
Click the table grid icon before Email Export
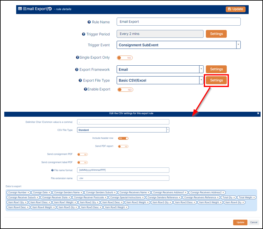[20, 9]
